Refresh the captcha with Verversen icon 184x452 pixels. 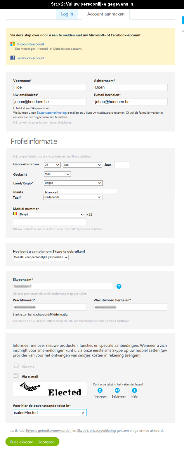[x=100, y=390]
